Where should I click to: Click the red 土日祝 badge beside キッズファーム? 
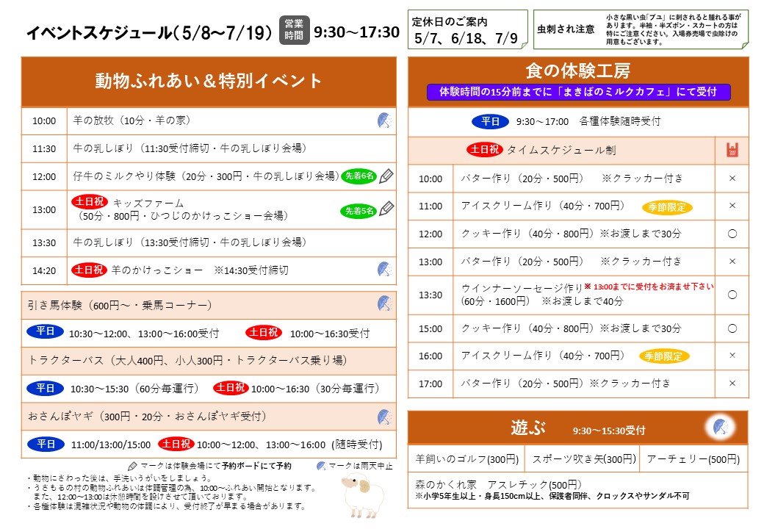click(x=90, y=202)
